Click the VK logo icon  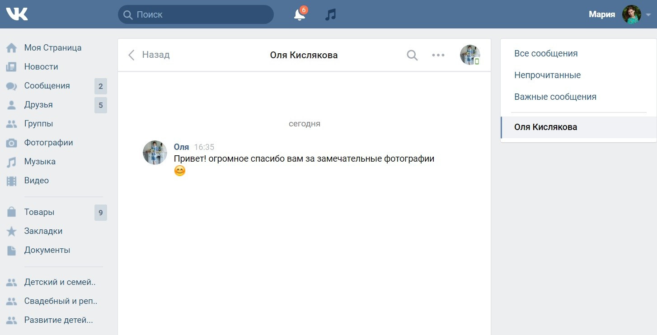tap(17, 14)
